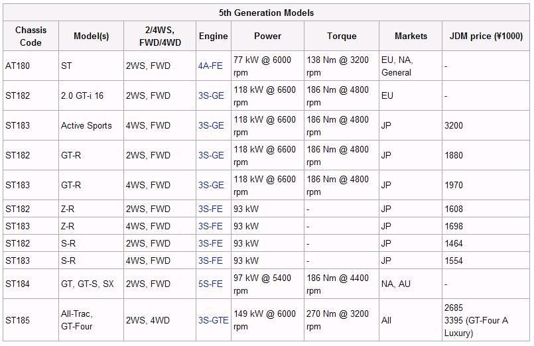This screenshot has height=346, width=534.
Task: Open 3S-GE link in ST183 GT-R row
Action: point(211,186)
